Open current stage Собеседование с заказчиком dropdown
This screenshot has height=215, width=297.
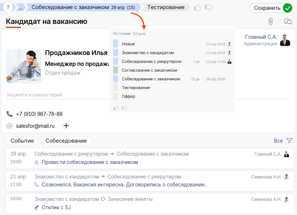(x=83, y=7)
